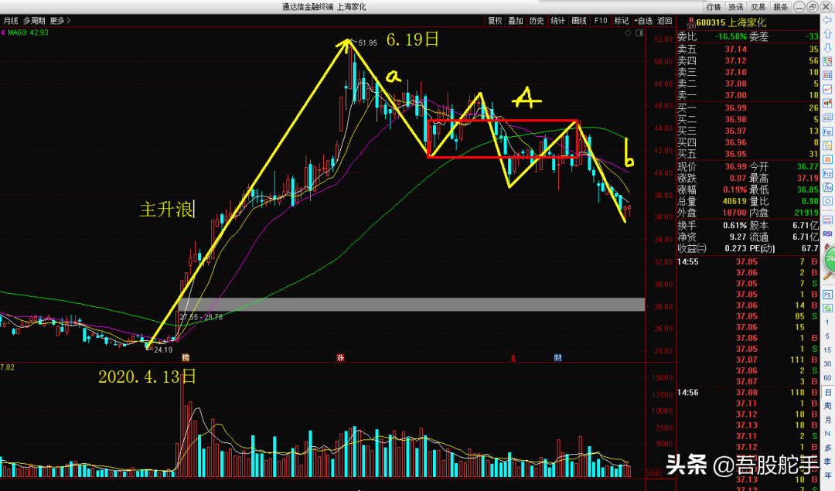Viewport: 835px width, 491px height.
Task: Click the 返回 back button
Action: click(665, 21)
